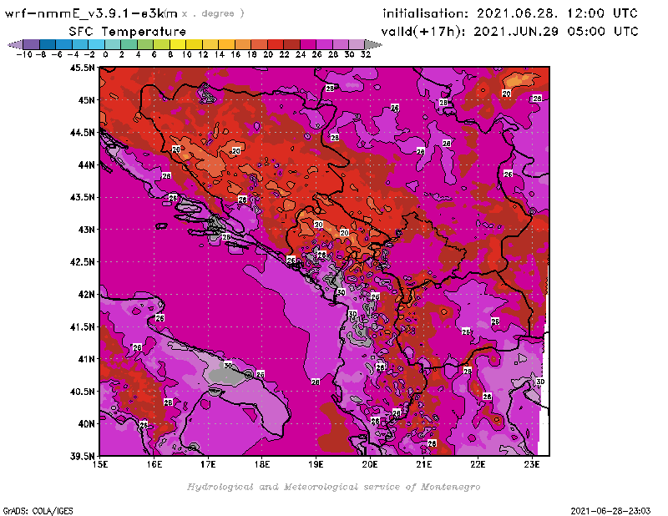Click the valid(+17h) 2021.JUN.29 05:00 UTC text

pos(509,32)
